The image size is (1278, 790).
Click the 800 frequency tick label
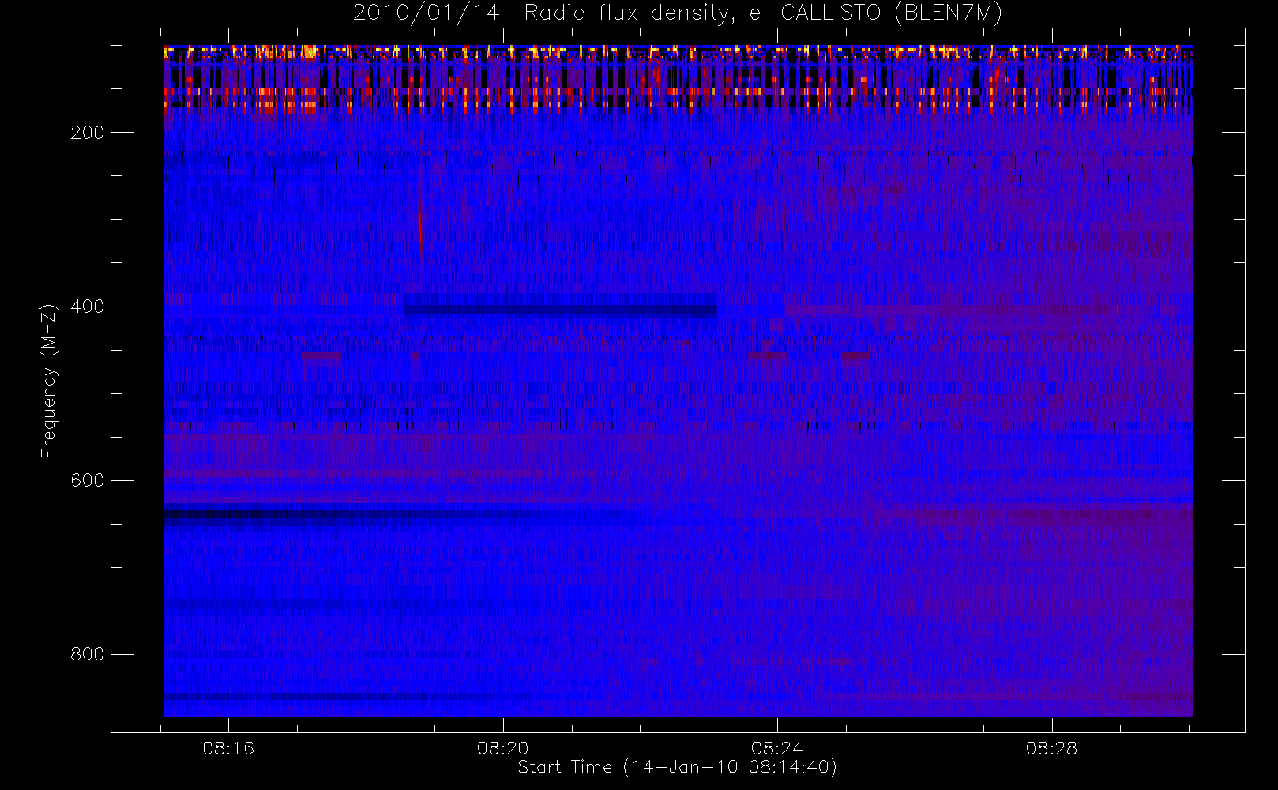87,654
